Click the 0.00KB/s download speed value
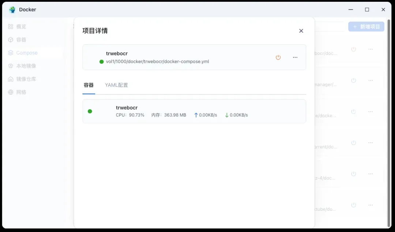This screenshot has width=395, height=232. click(239, 115)
